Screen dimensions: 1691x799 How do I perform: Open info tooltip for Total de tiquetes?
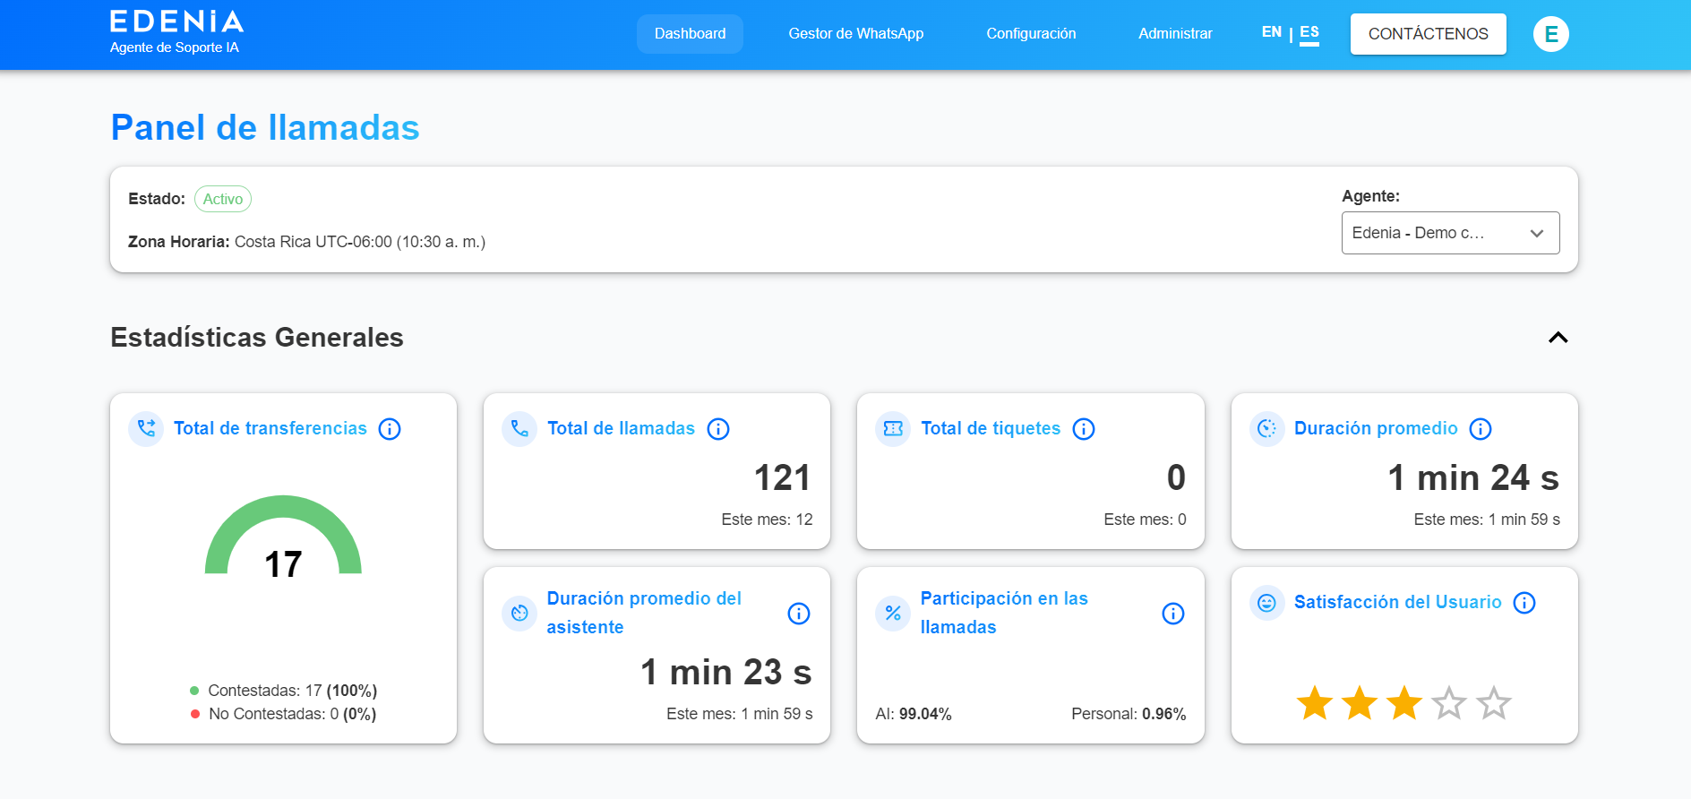[x=1084, y=429]
